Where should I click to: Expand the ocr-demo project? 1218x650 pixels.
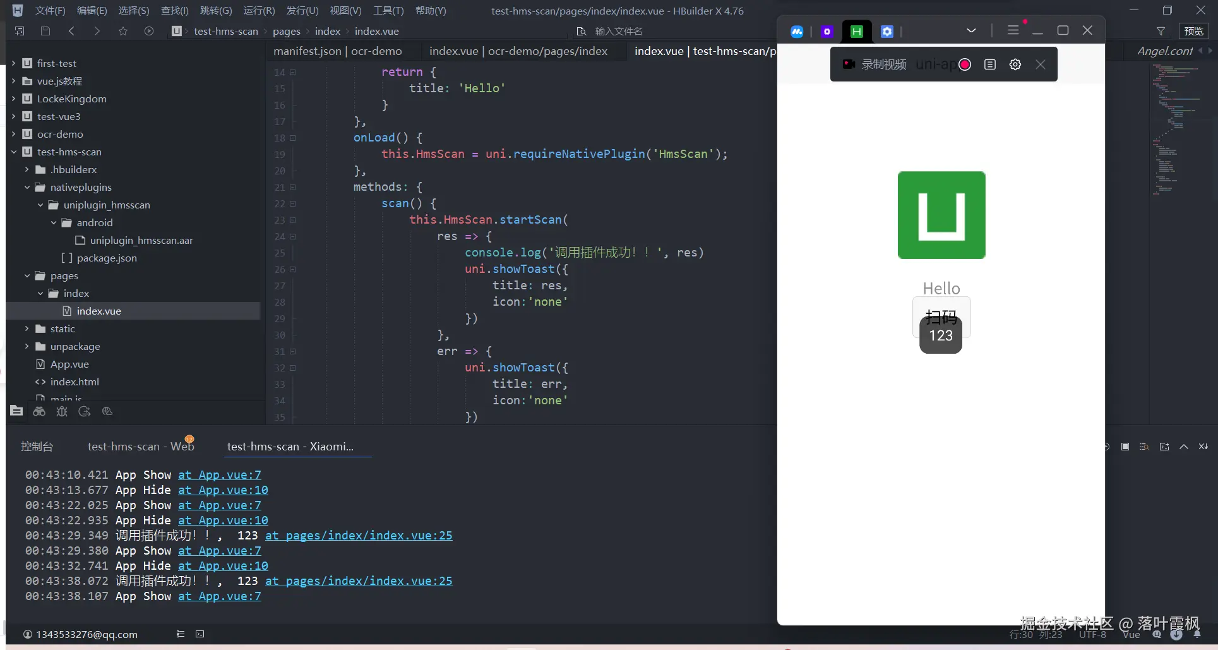(14, 134)
